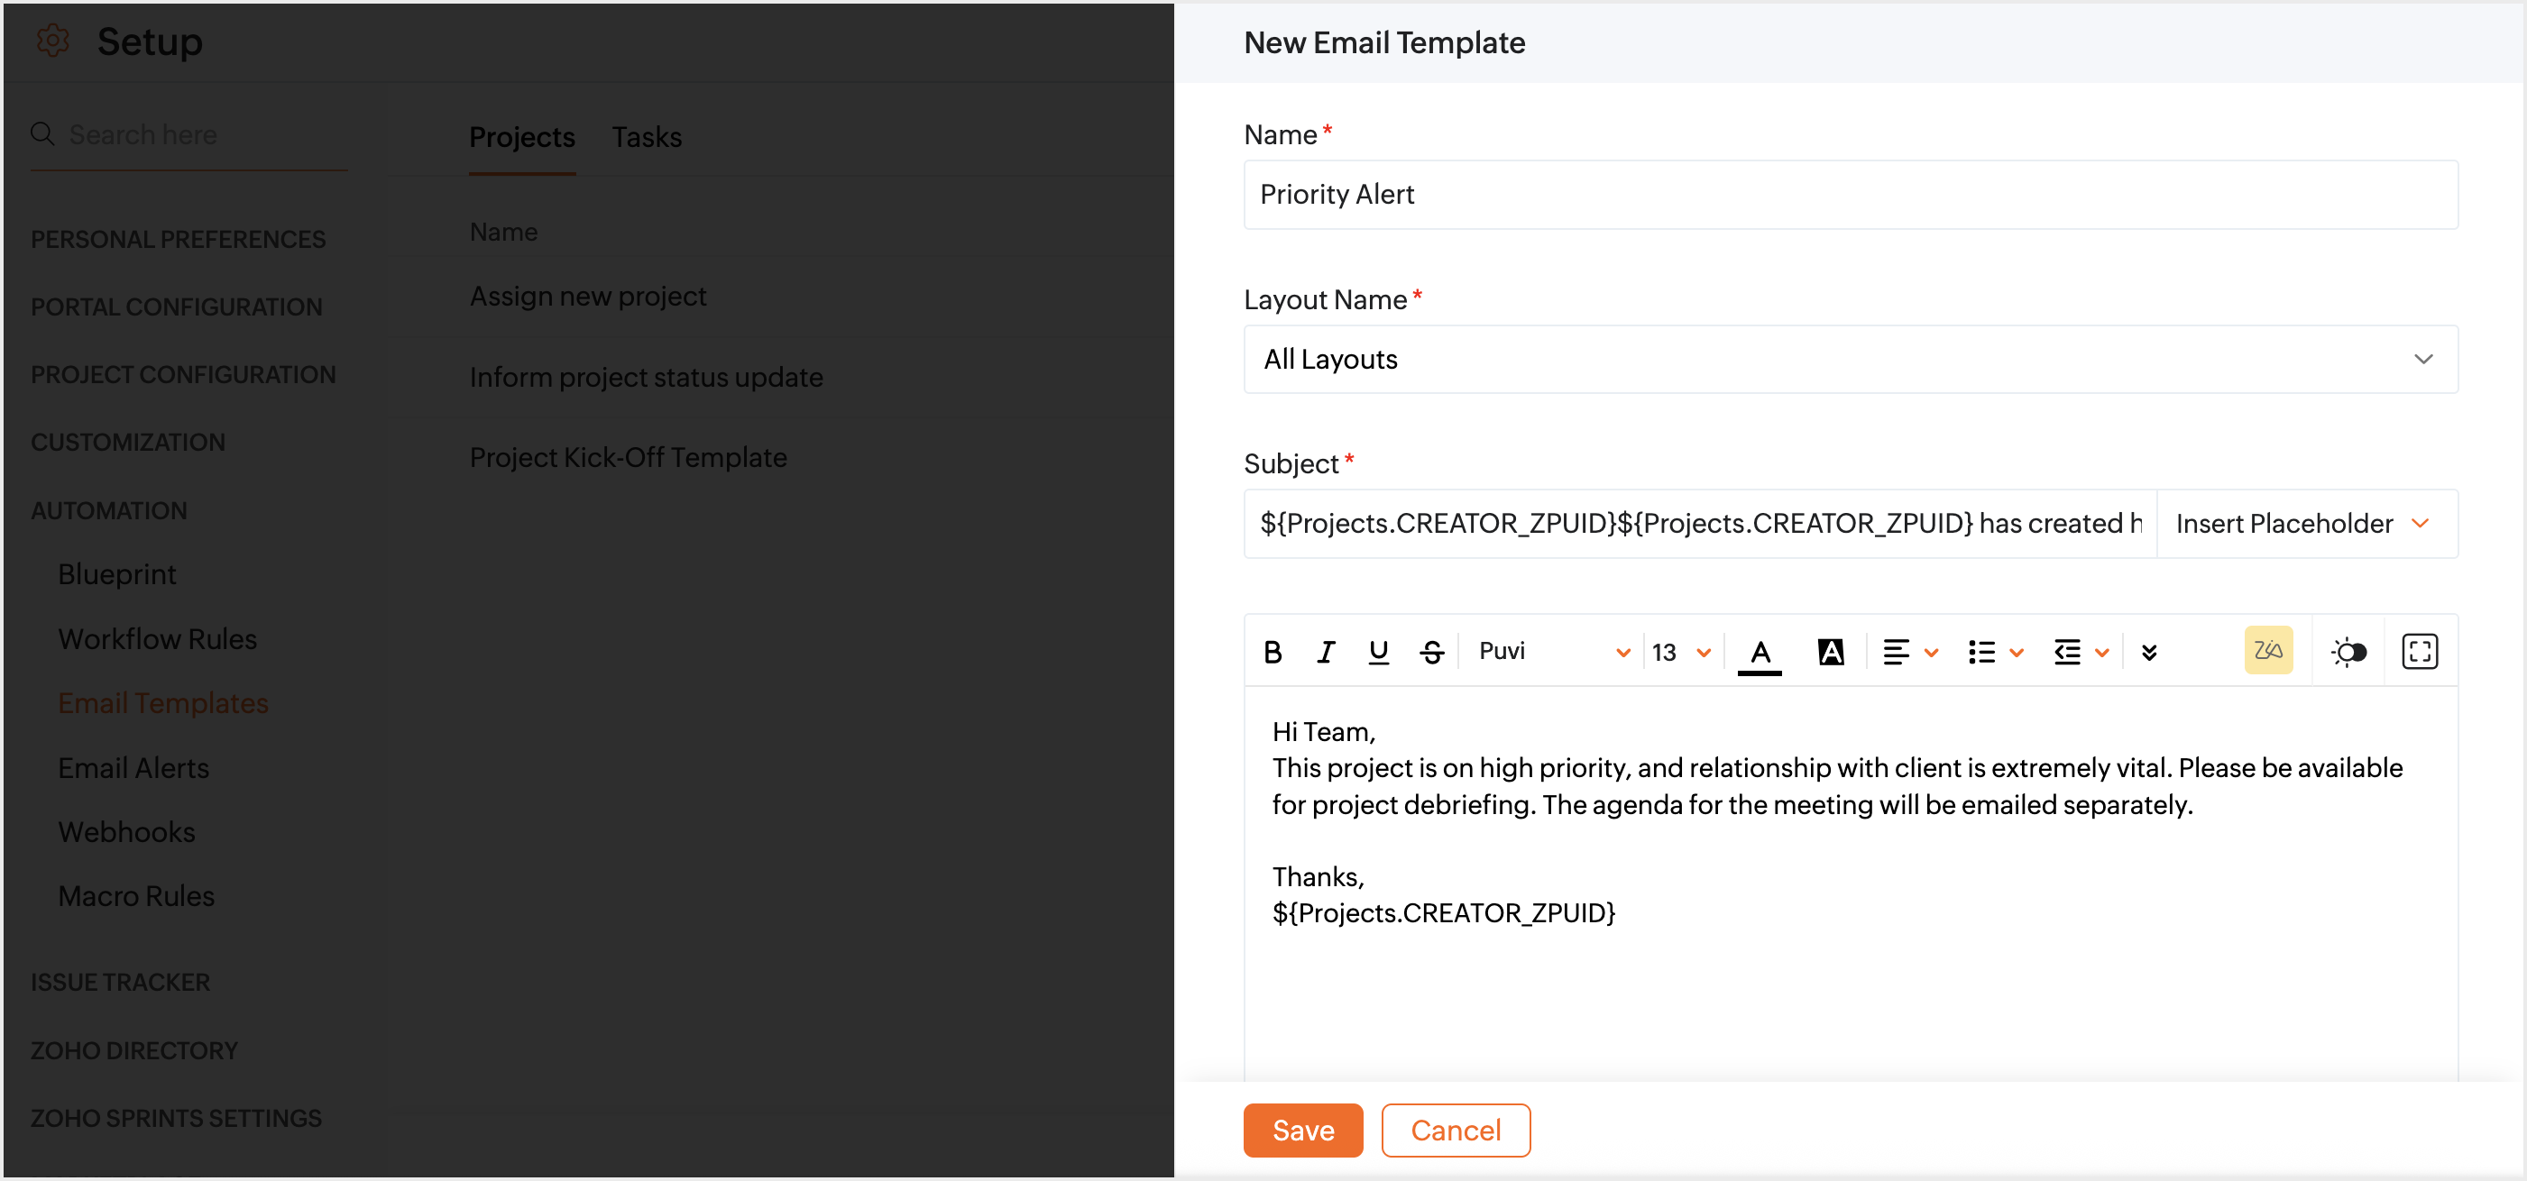Viewport: 2527px width, 1181px height.
Task: Open text background color picker
Action: pyautogui.click(x=1830, y=653)
